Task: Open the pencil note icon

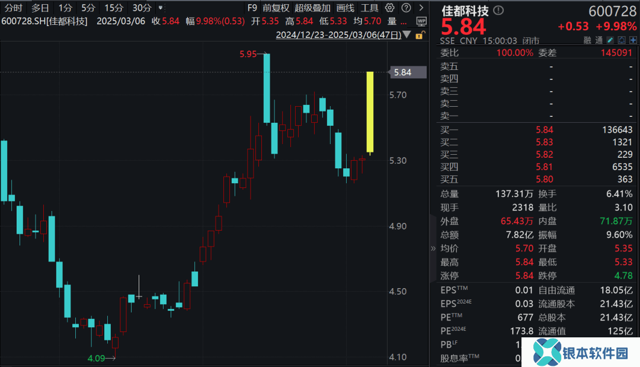Action: point(610,40)
